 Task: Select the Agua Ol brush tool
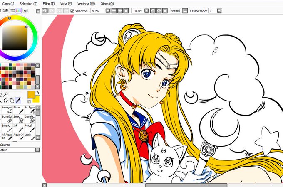tap(18, 136)
